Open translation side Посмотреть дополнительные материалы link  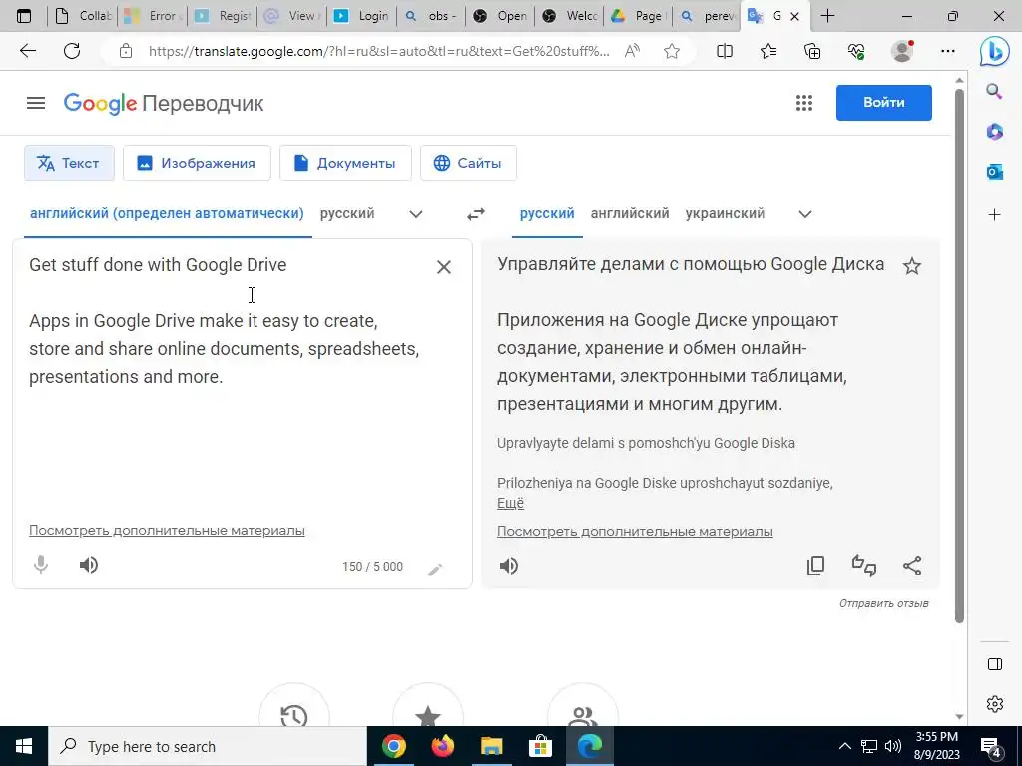coord(635,532)
